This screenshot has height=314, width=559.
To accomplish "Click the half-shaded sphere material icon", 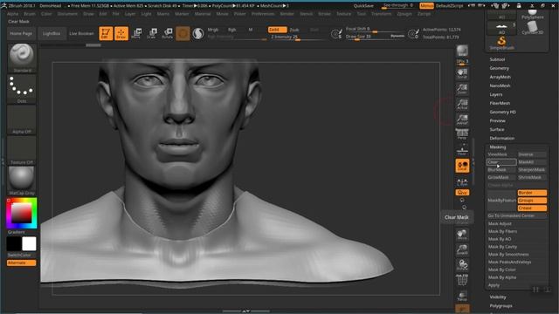I will (x=198, y=33).
